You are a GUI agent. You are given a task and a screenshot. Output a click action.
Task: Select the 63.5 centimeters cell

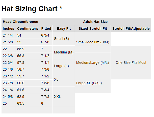click(x=21, y=103)
